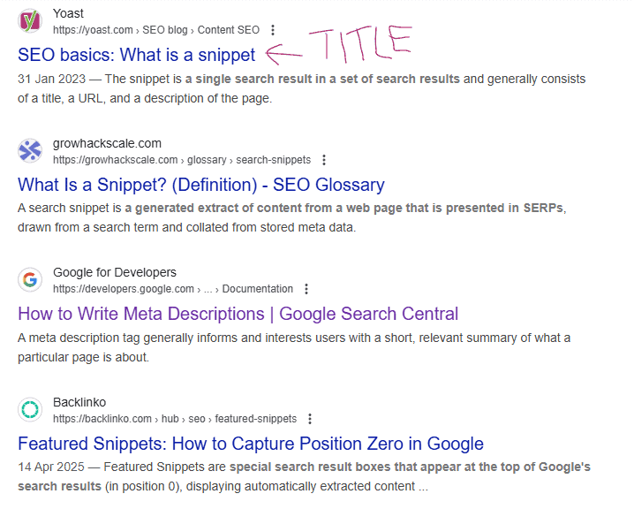Click the yoast.com breadcrumb URL
The image size is (634, 509).
(x=155, y=30)
